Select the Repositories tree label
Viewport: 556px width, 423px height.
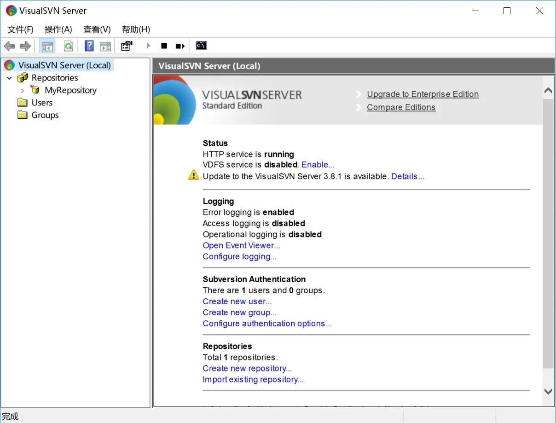point(55,78)
